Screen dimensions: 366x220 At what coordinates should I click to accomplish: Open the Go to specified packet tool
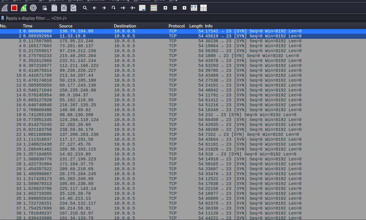[x=114, y=8]
